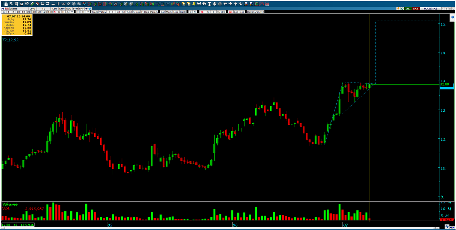Open the SYM menu
This screenshot has width=456, height=230.
pyautogui.click(x=75, y=9)
